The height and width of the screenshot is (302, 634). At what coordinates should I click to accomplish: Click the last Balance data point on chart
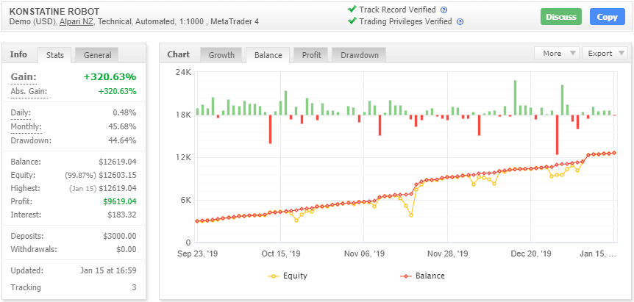[614, 153]
